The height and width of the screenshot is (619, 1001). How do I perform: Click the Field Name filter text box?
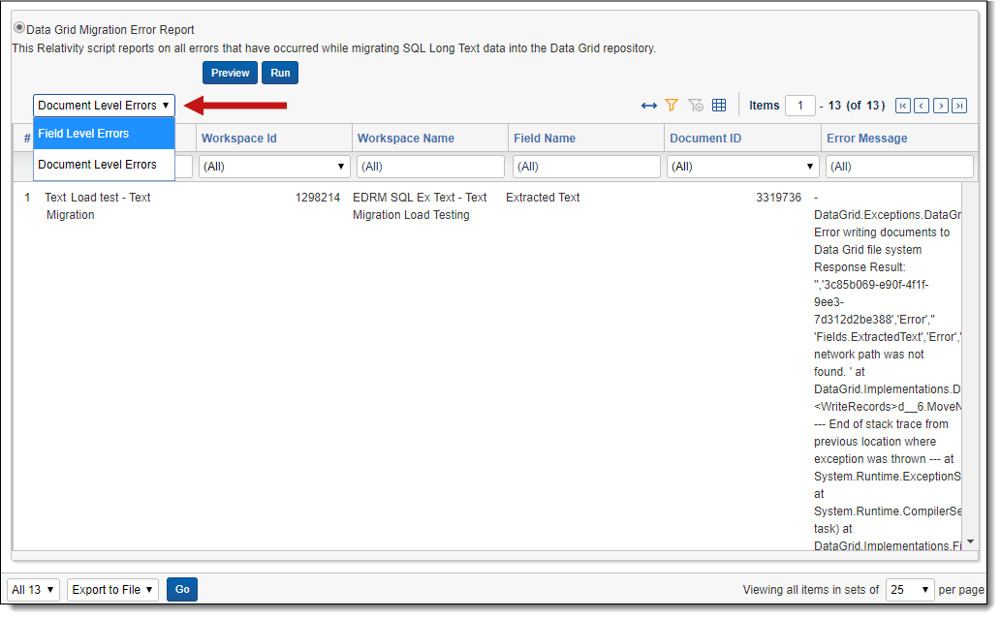(586, 167)
